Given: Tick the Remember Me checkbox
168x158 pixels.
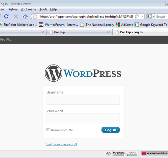Looking at the screenshot, I should point(48,130).
